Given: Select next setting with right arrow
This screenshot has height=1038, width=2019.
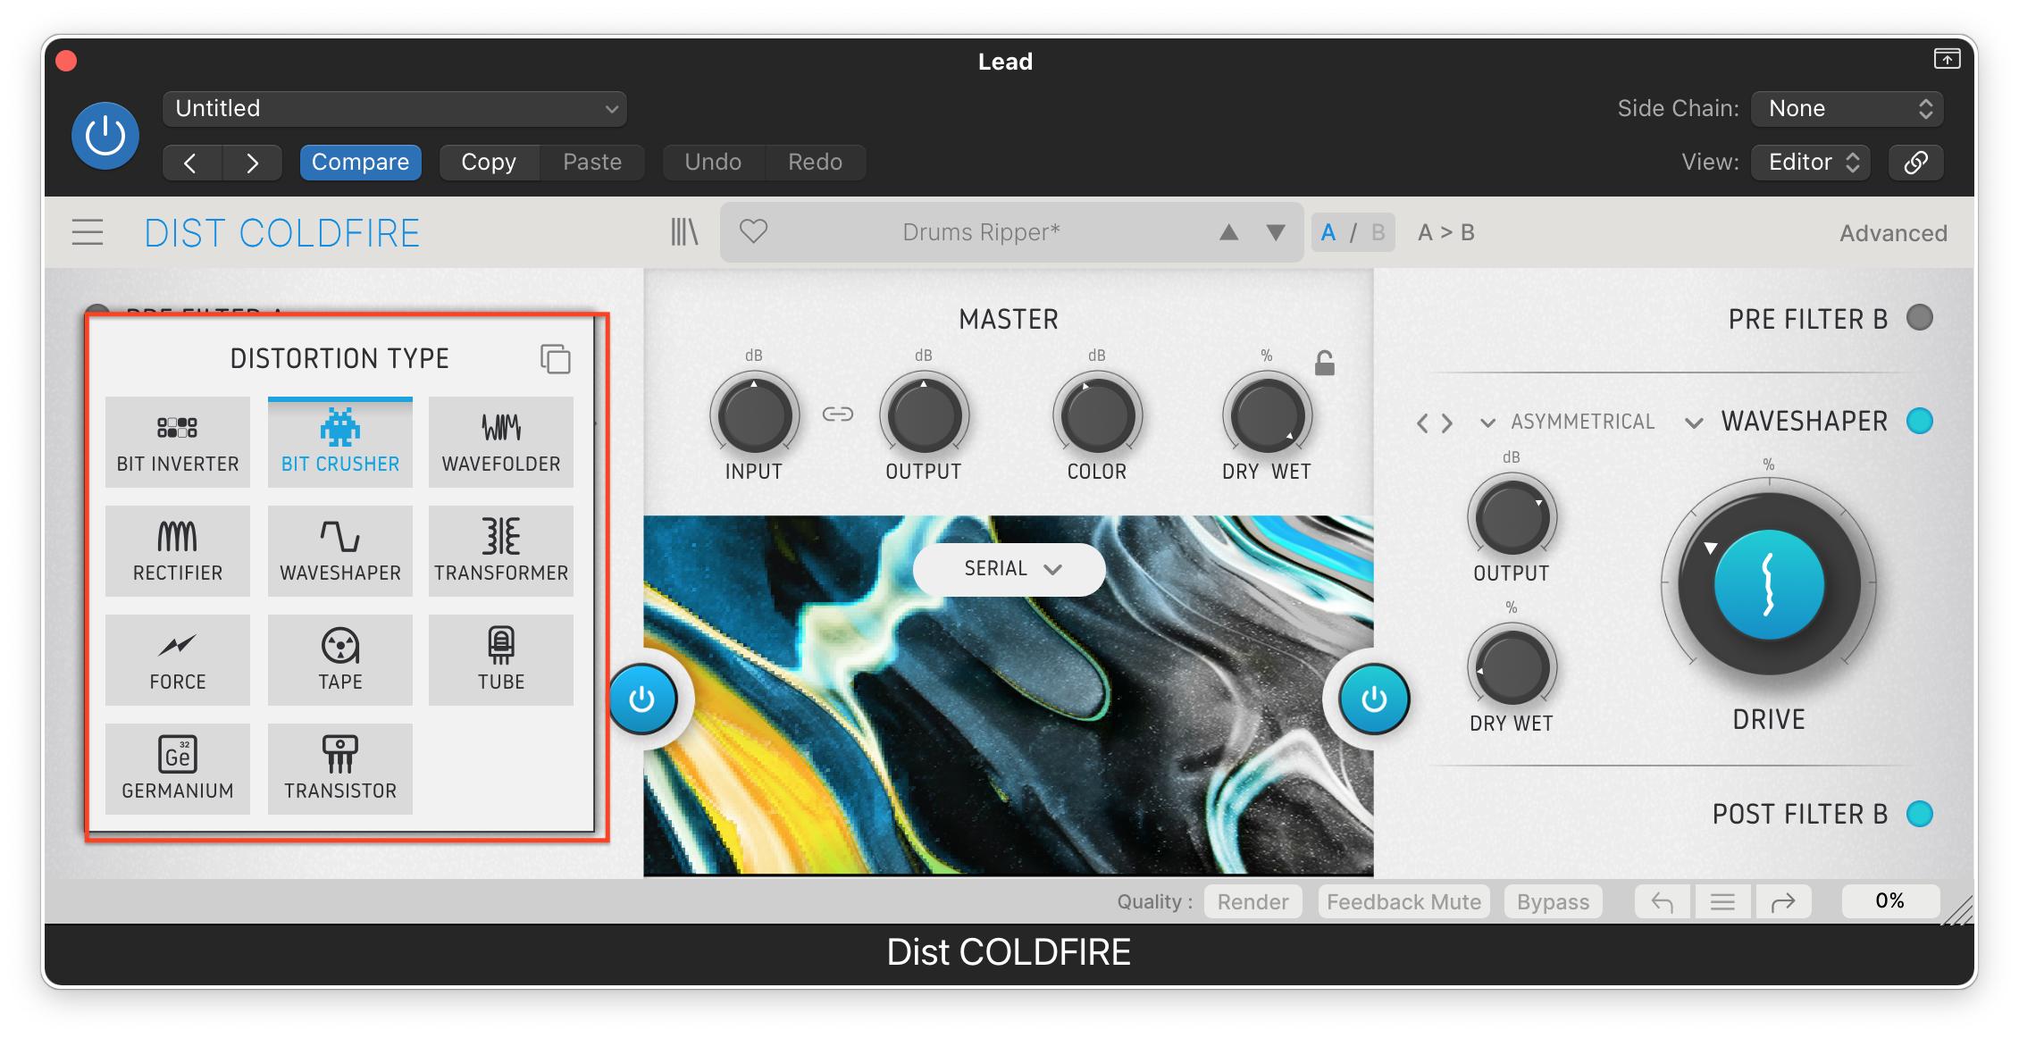Looking at the screenshot, I should coord(252,163).
